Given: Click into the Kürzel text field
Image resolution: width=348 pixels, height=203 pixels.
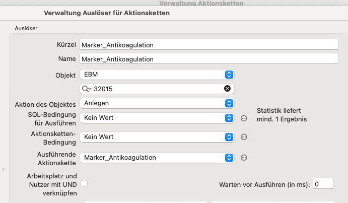Looking at the screenshot, I should tap(209, 44).
